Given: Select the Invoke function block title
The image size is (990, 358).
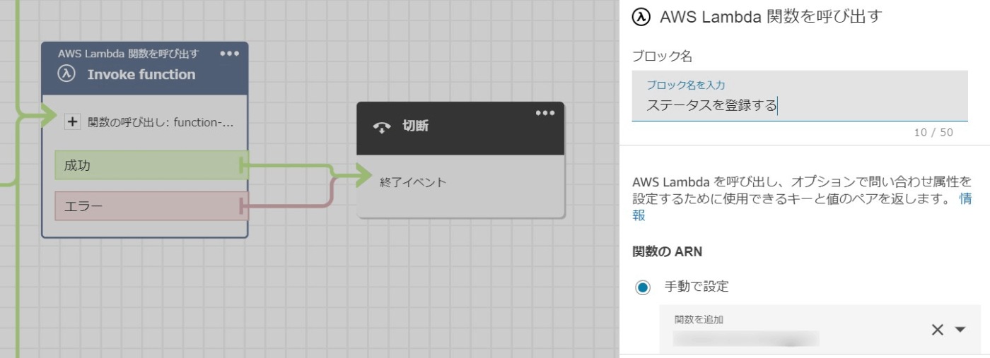Looking at the screenshot, I should click(x=141, y=74).
